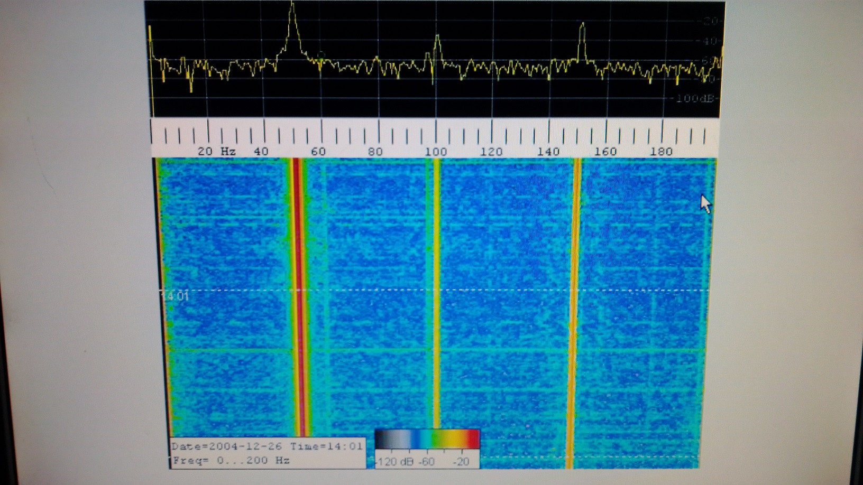Viewport: 863px width, 485px height.
Task: Click the Date=2004-12-26 Time=14:01 readout
Action: point(267,446)
